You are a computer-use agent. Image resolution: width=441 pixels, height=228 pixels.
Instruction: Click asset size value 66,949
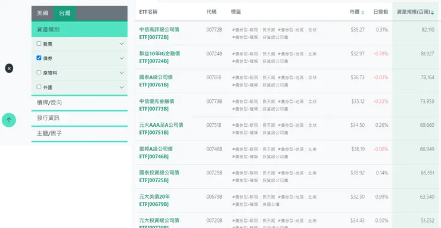coord(427,149)
